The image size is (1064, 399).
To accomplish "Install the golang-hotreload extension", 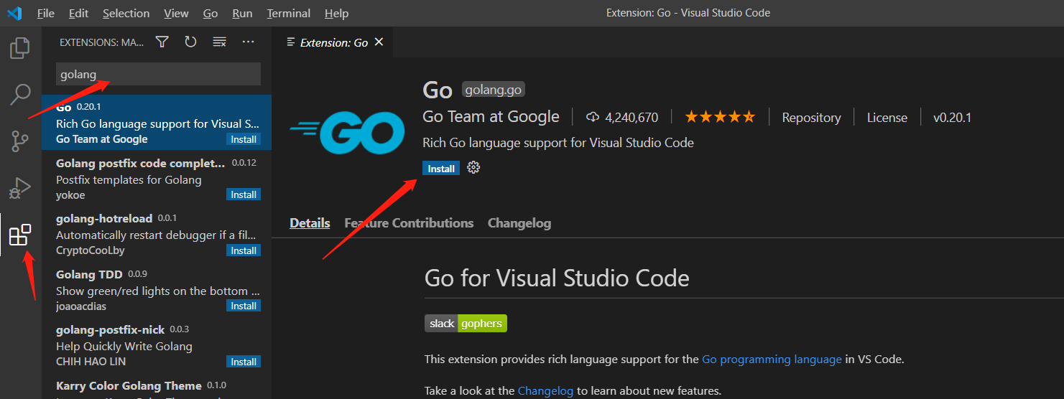I will pos(244,250).
